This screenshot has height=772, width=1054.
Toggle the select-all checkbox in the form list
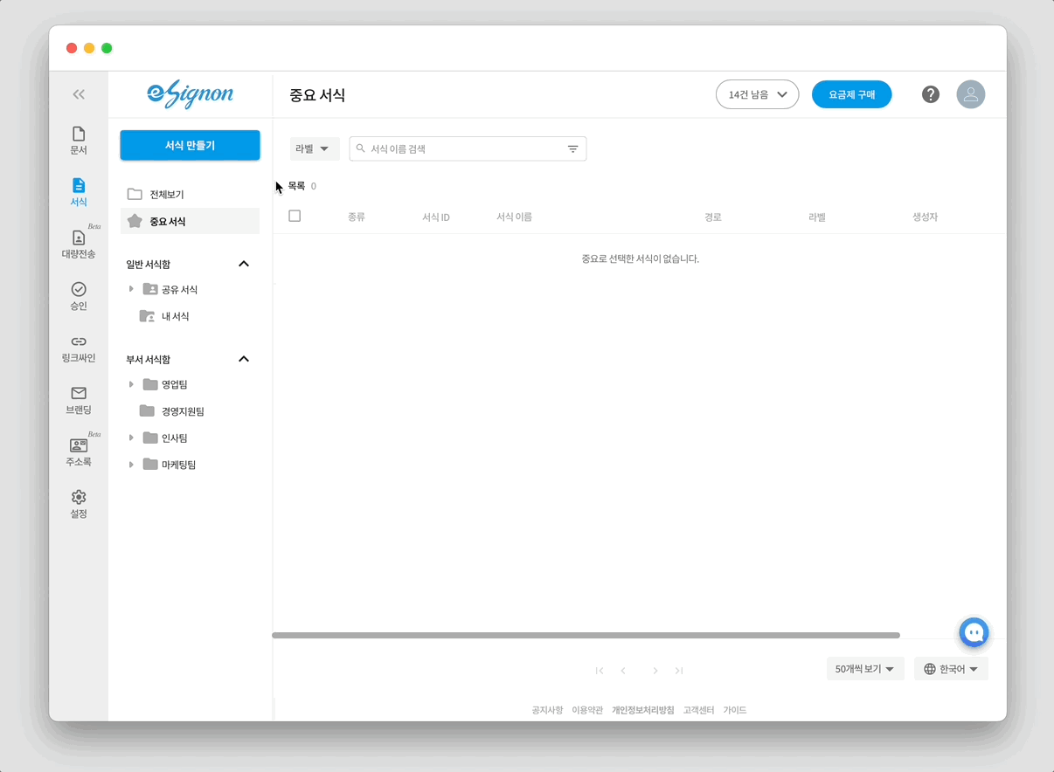coord(295,215)
